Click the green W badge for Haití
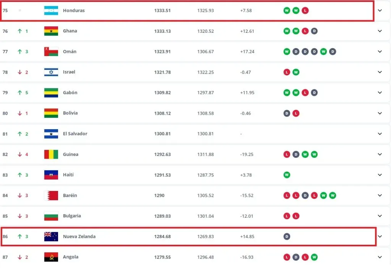 [287, 175]
